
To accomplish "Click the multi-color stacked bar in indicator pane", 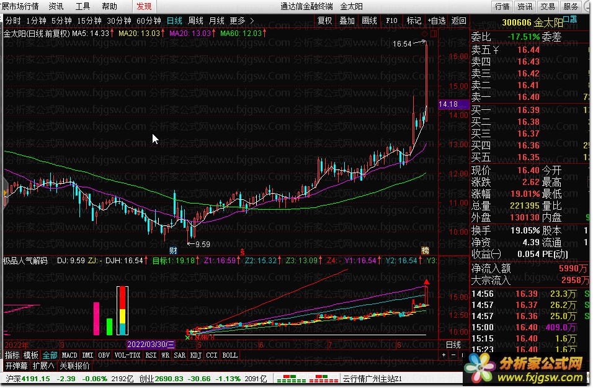I will (x=123, y=311).
